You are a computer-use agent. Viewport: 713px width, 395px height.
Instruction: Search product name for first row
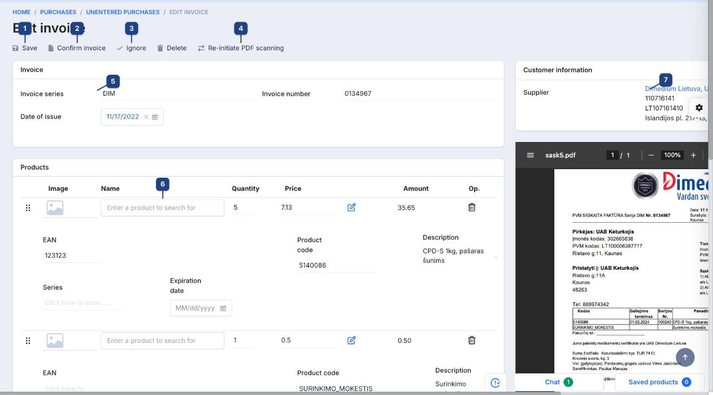click(x=163, y=208)
